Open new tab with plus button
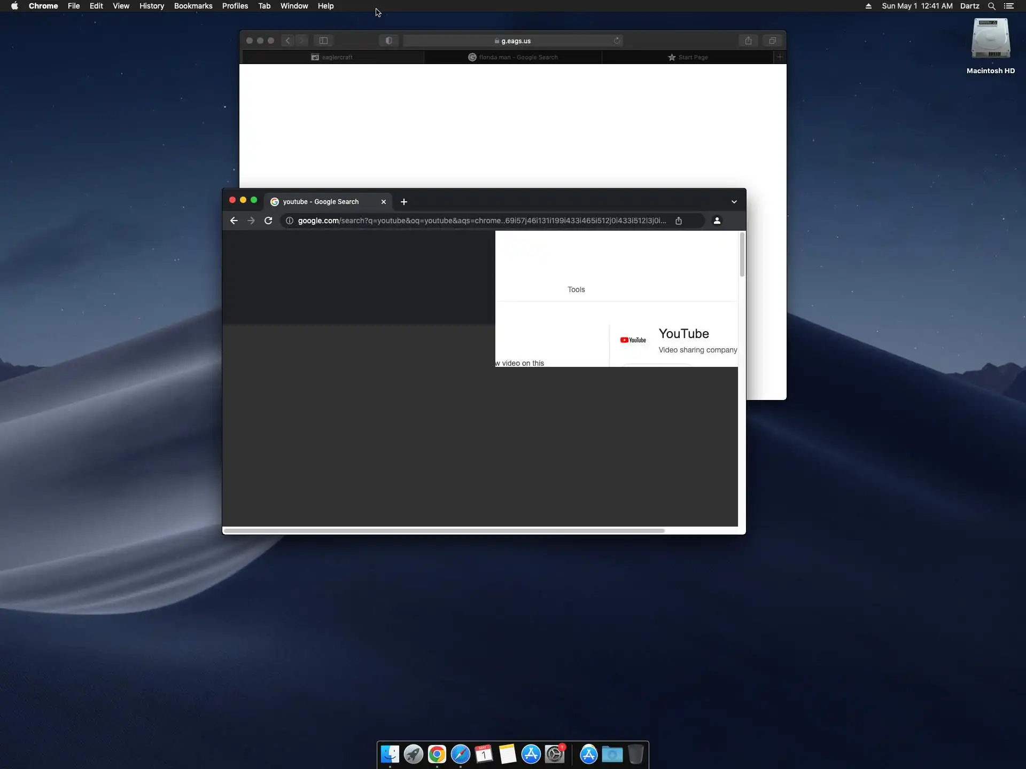Viewport: 1026px width, 769px height. 404,202
